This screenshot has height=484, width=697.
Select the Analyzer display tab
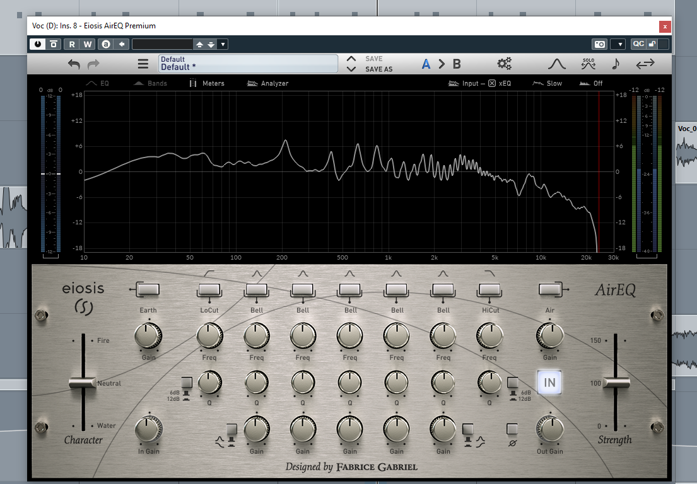click(267, 83)
